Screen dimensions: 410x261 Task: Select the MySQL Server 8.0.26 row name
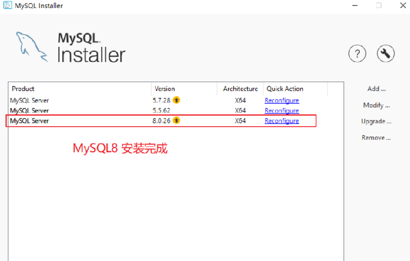click(29, 121)
